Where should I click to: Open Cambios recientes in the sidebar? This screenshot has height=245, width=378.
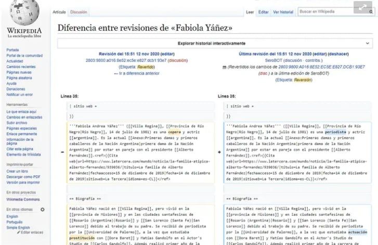point(21,67)
